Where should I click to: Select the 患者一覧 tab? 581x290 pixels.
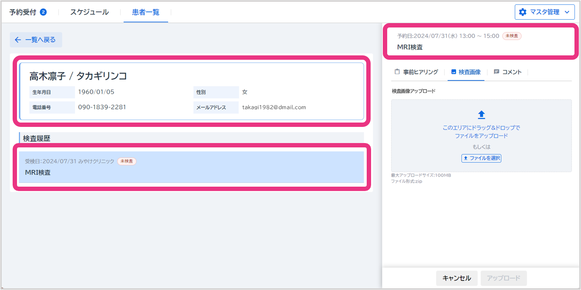point(145,12)
